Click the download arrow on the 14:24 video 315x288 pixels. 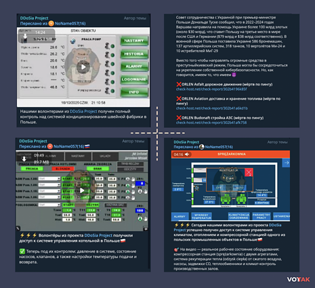pos(25,36)
